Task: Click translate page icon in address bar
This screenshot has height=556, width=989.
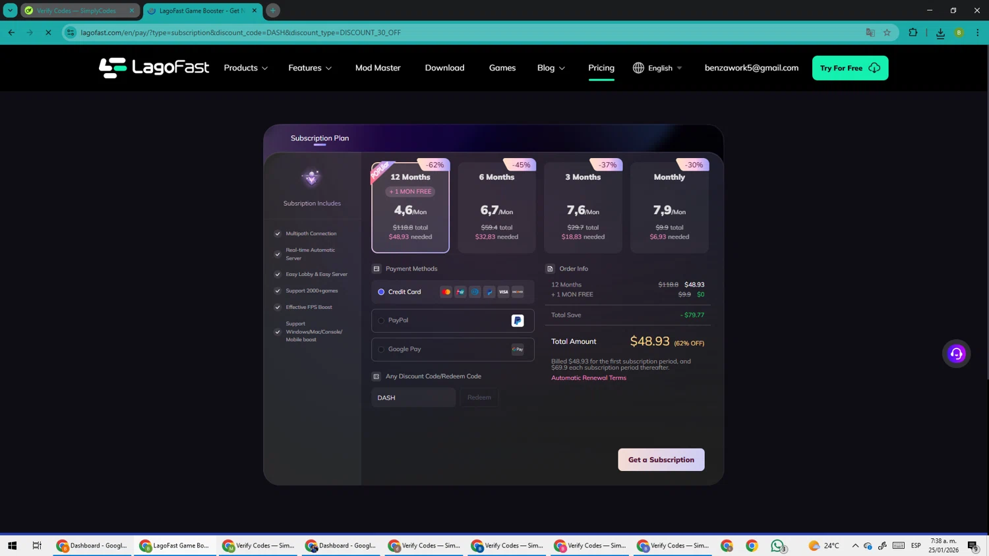Action: click(870, 32)
